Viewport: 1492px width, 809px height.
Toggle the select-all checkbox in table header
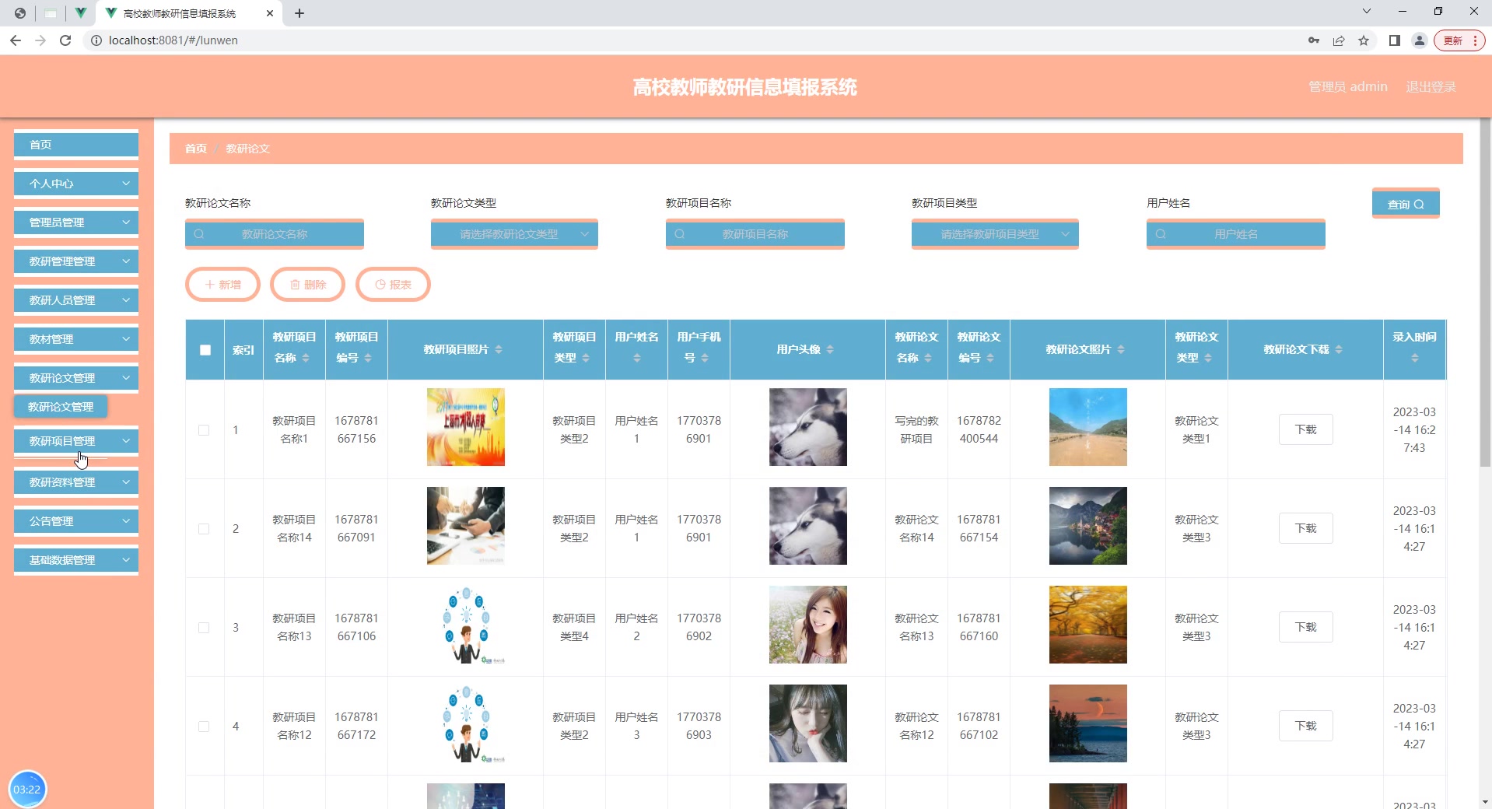[x=205, y=350]
